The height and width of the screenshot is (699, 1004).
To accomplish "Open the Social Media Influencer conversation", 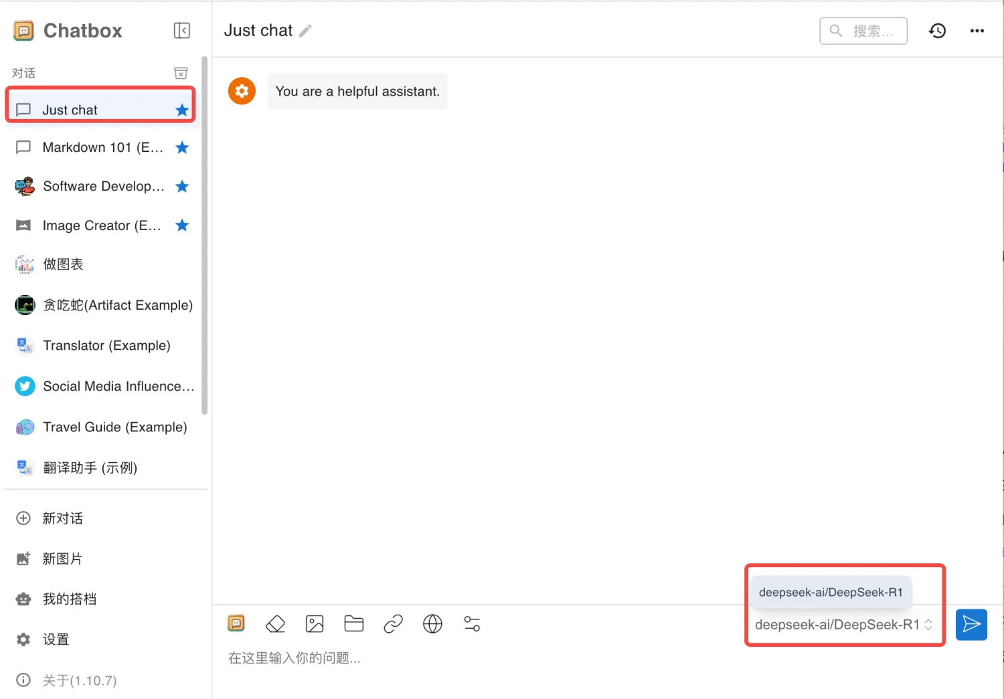I will [102, 386].
